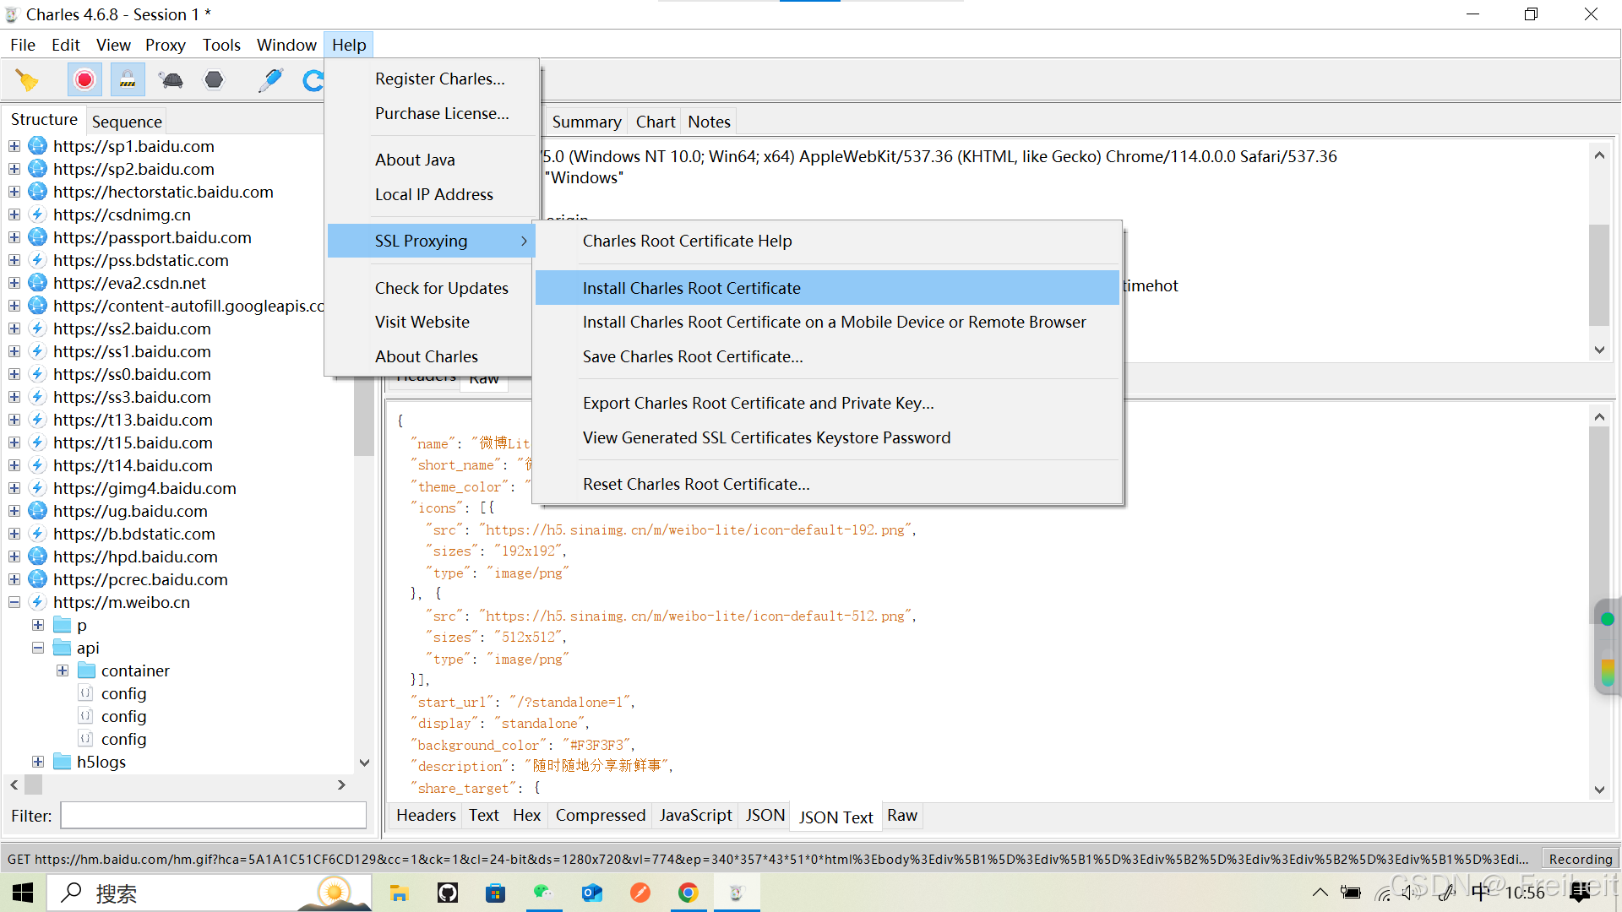The width and height of the screenshot is (1622, 912).
Task: Click the Filter input field
Action: 213,816
